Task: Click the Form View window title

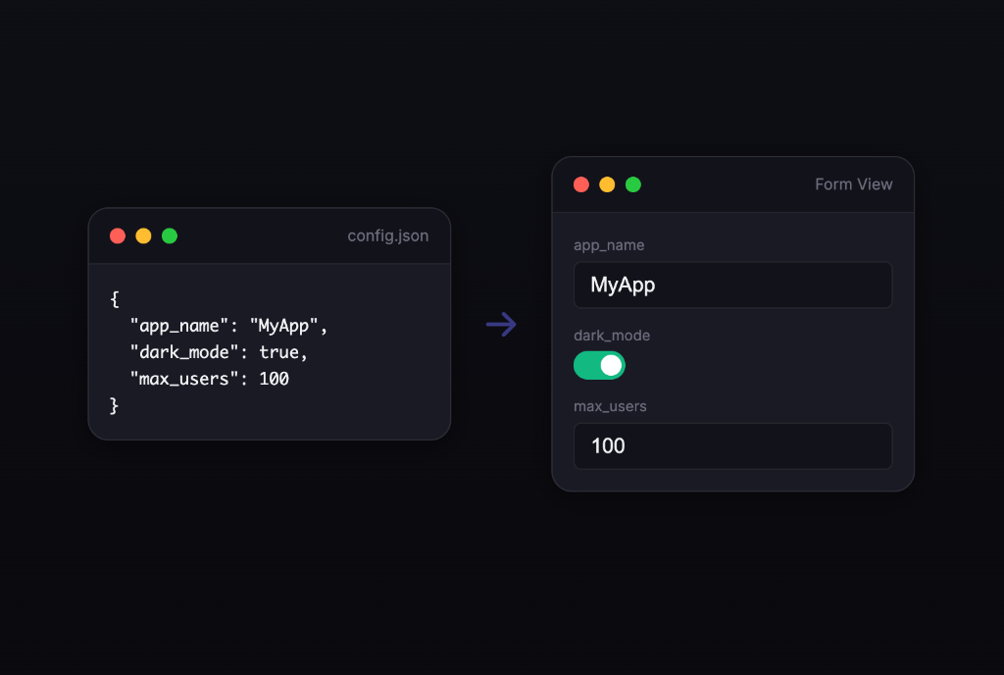Action: (x=854, y=184)
